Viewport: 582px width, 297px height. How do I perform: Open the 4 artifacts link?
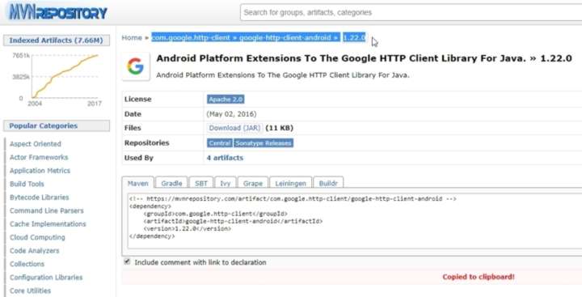click(225, 158)
